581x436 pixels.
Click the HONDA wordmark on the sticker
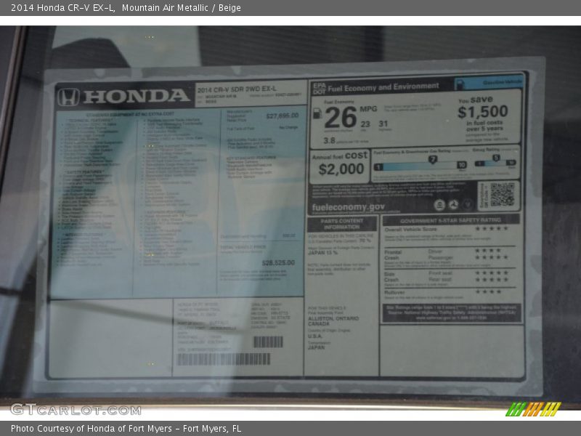coord(136,96)
